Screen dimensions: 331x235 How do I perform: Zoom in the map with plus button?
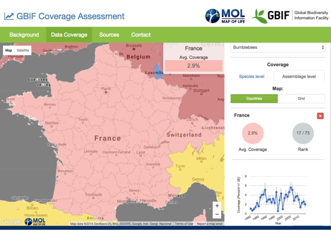[x=217, y=206]
